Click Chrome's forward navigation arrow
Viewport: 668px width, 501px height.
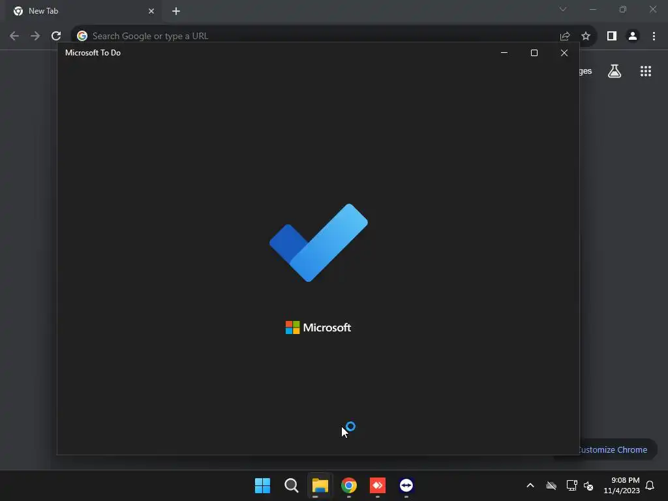(35, 36)
